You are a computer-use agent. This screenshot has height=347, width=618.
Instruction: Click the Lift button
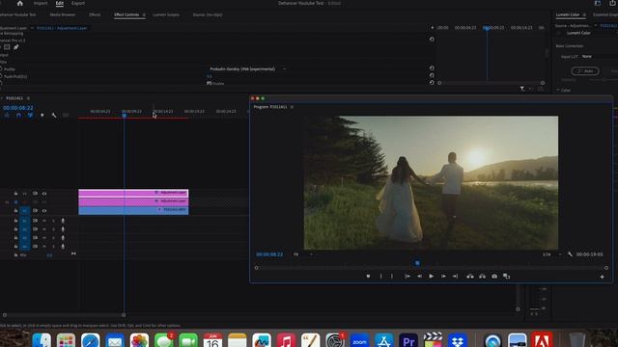point(470,277)
